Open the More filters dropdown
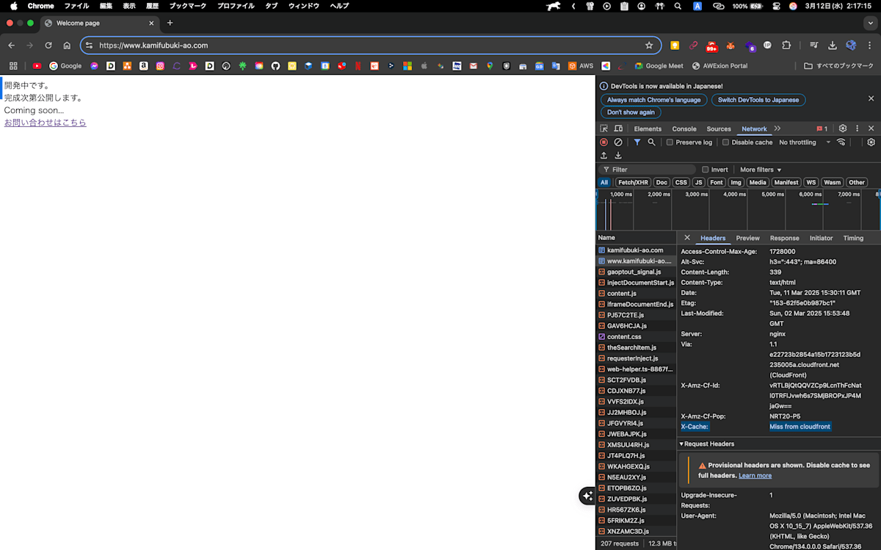This screenshot has width=881, height=550. [761, 170]
